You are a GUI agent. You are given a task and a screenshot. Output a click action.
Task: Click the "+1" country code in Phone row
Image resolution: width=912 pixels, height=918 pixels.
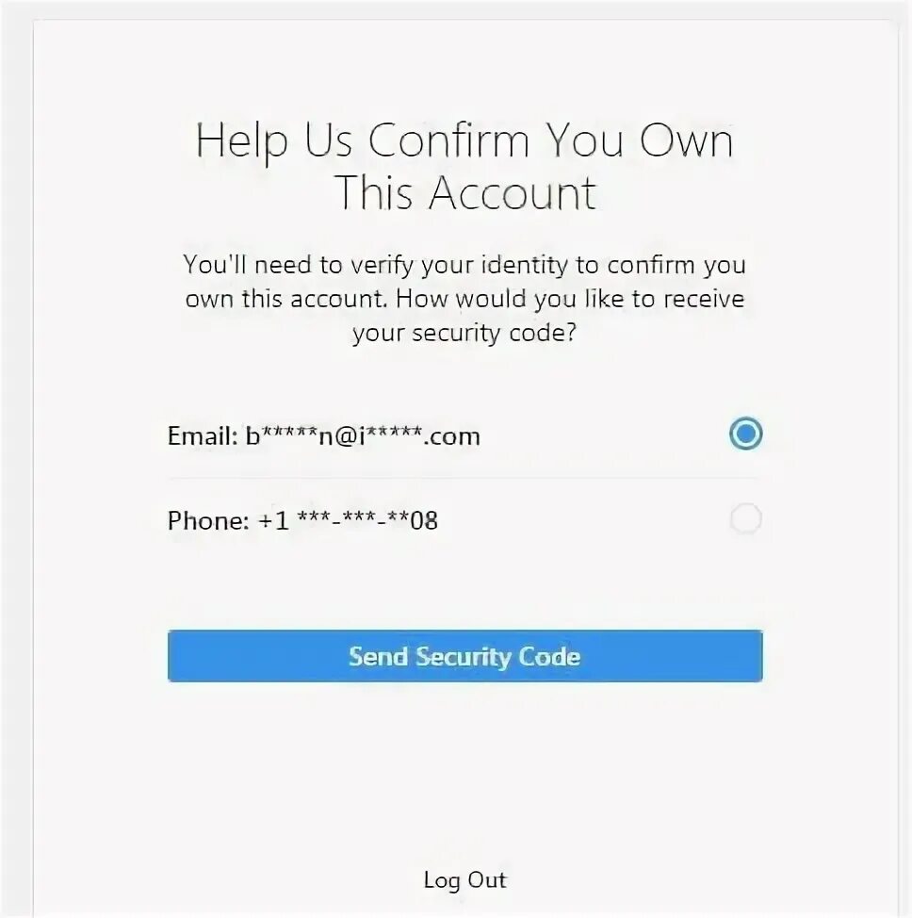pos(273,520)
